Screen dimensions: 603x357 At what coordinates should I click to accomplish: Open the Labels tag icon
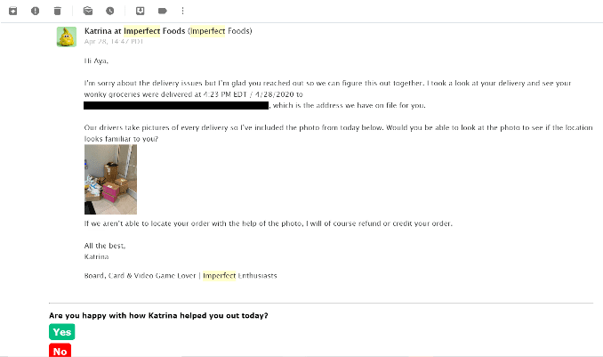(162, 11)
